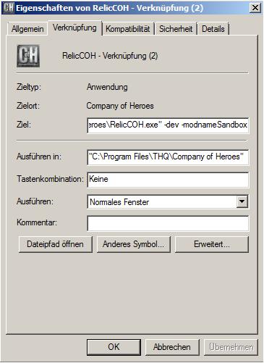Expand the Ausführen dropdown arrow

click(242, 201)
